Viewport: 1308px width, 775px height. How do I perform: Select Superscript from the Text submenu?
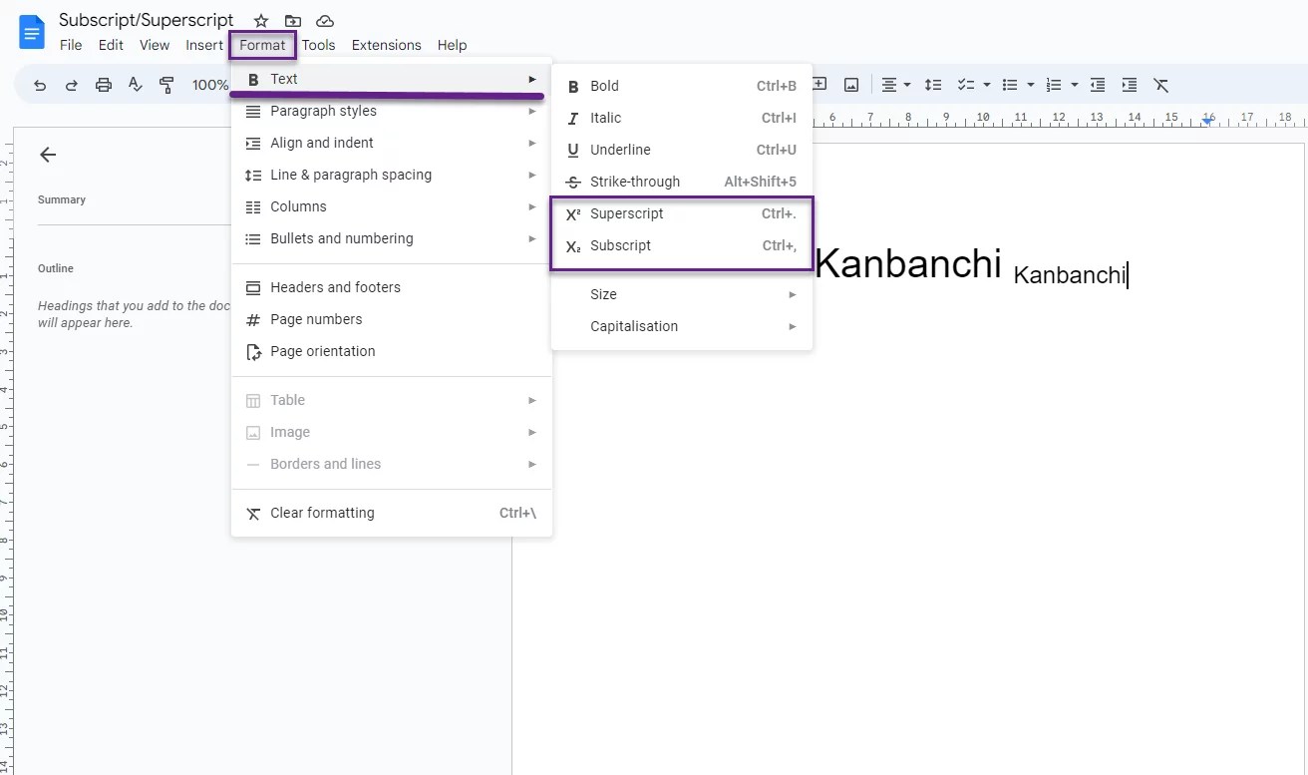click(x=625, y=212)
